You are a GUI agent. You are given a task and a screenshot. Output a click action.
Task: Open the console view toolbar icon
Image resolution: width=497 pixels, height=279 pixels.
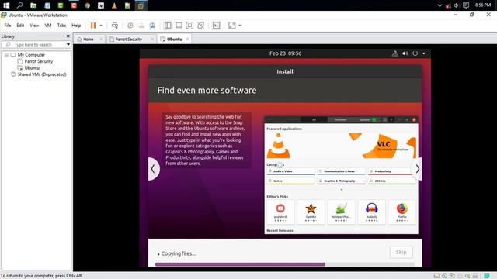click(x=216, y=26)
